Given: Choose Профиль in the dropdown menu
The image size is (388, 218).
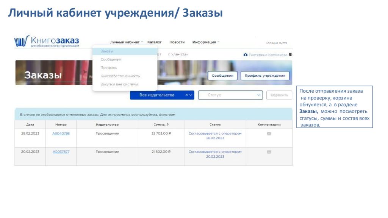Looking at the screenshot, I should point(109,68).
